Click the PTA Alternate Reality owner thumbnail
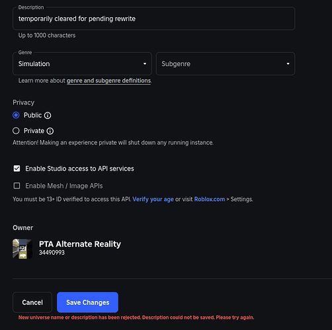This screenshot has height=330, width=332. tap(22, 249)
